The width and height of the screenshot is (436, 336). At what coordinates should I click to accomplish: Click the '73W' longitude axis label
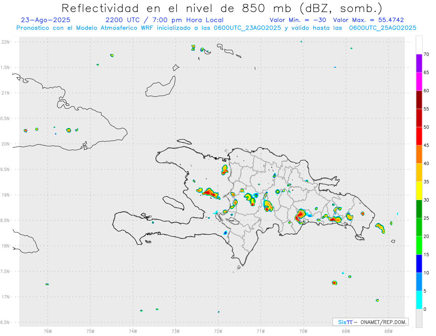tap(175, 331)
